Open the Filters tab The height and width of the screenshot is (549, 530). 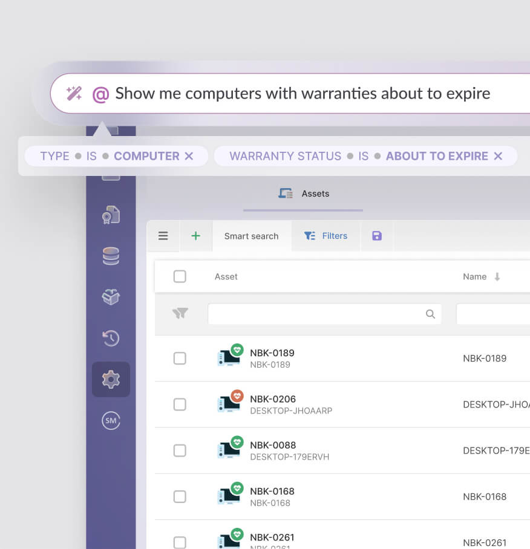tap(326, 236)
